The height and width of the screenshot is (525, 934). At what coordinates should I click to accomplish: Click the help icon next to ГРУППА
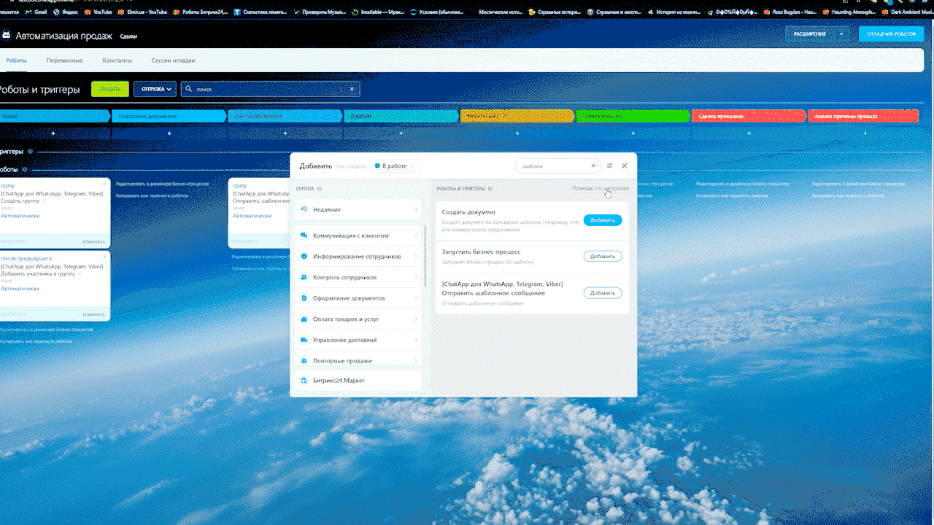(320, 189)
